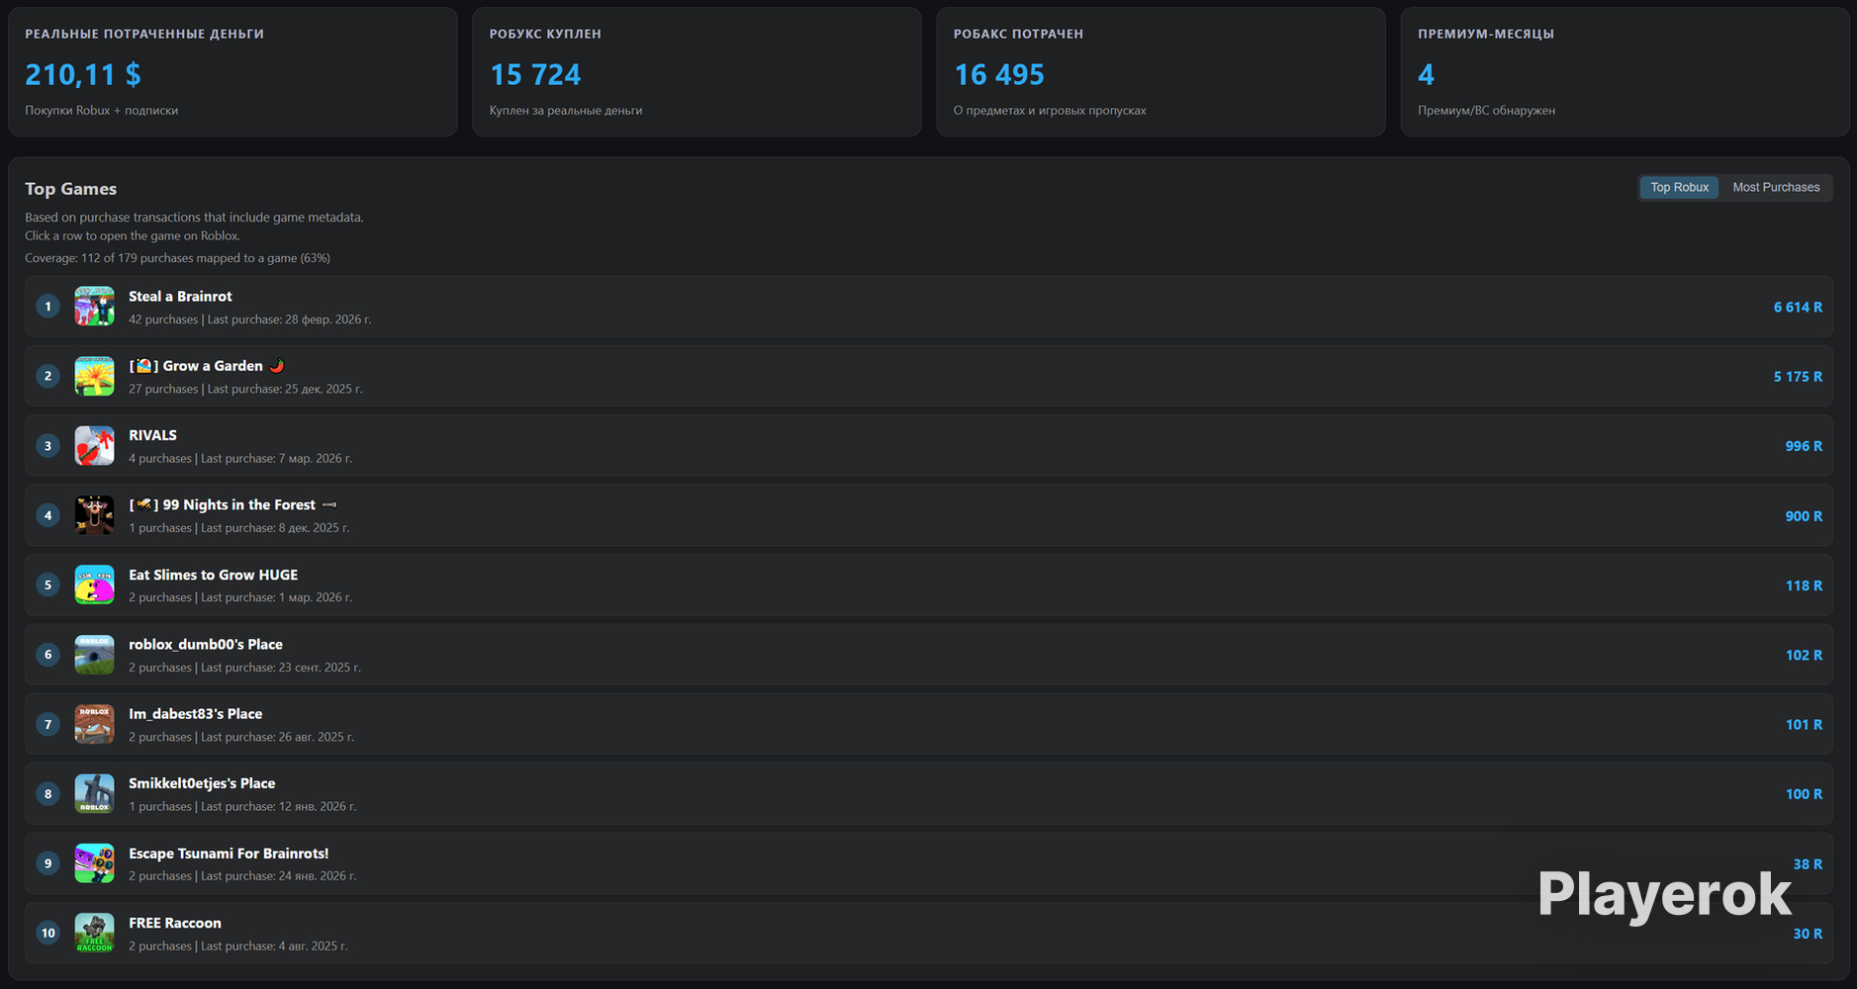
Task: Click the rank 1 badge
Action: point(47,307)
